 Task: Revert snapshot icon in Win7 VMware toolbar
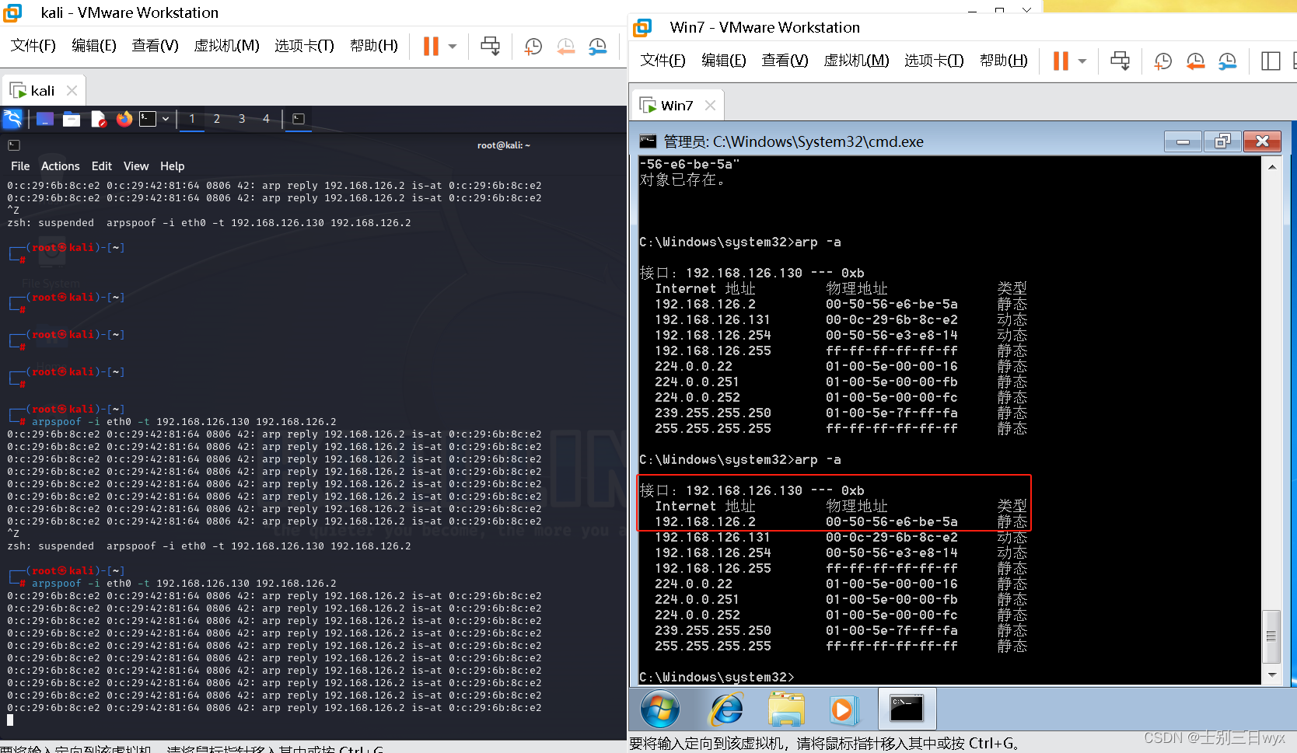[1195, 61]
